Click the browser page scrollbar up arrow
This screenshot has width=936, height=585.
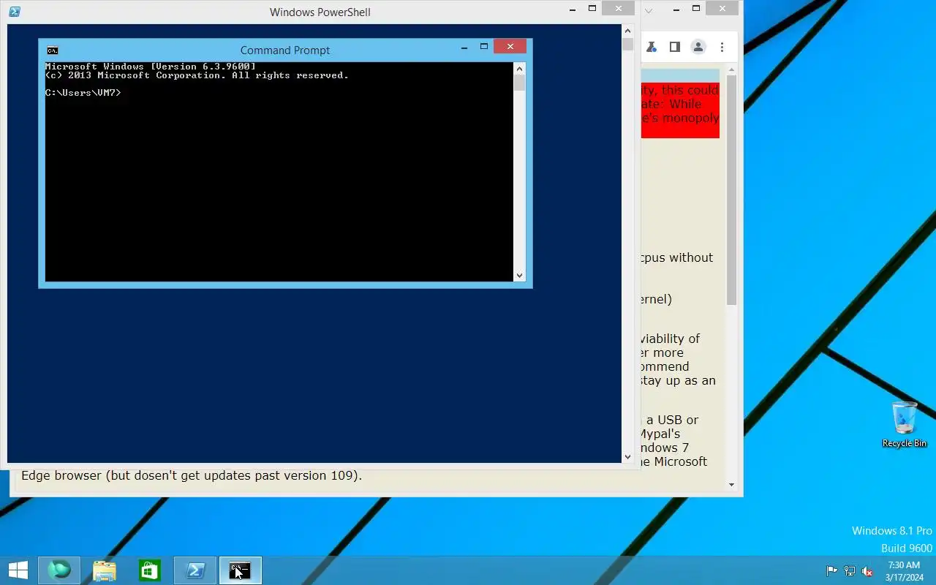click(731, 71)
